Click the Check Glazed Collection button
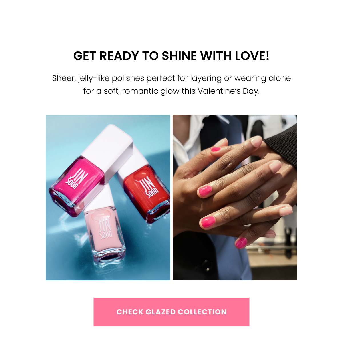This screenshot has width=343, height=349. [171, 312]
